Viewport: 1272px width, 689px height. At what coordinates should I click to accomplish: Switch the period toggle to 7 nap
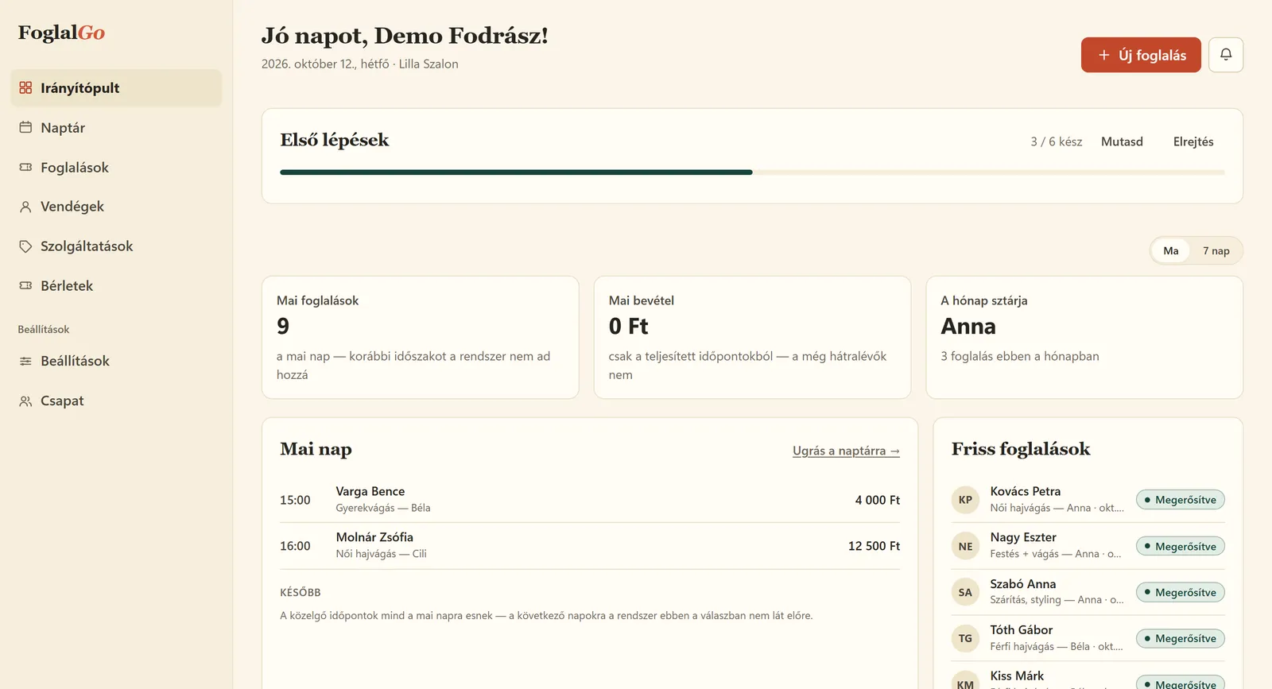coord(1216,251)
